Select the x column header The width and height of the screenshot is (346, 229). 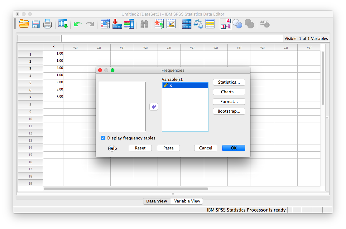(x=54, y=47)
